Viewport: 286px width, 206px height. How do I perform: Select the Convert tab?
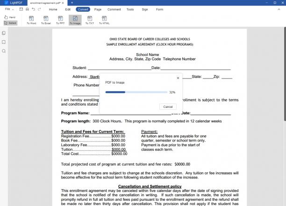tap(83, 9)
